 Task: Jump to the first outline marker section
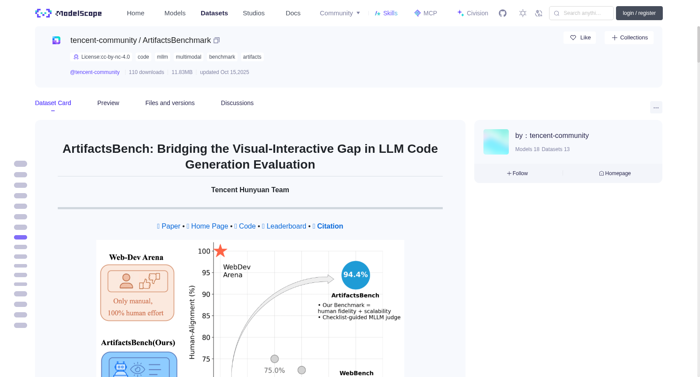(x=21, y=164)
